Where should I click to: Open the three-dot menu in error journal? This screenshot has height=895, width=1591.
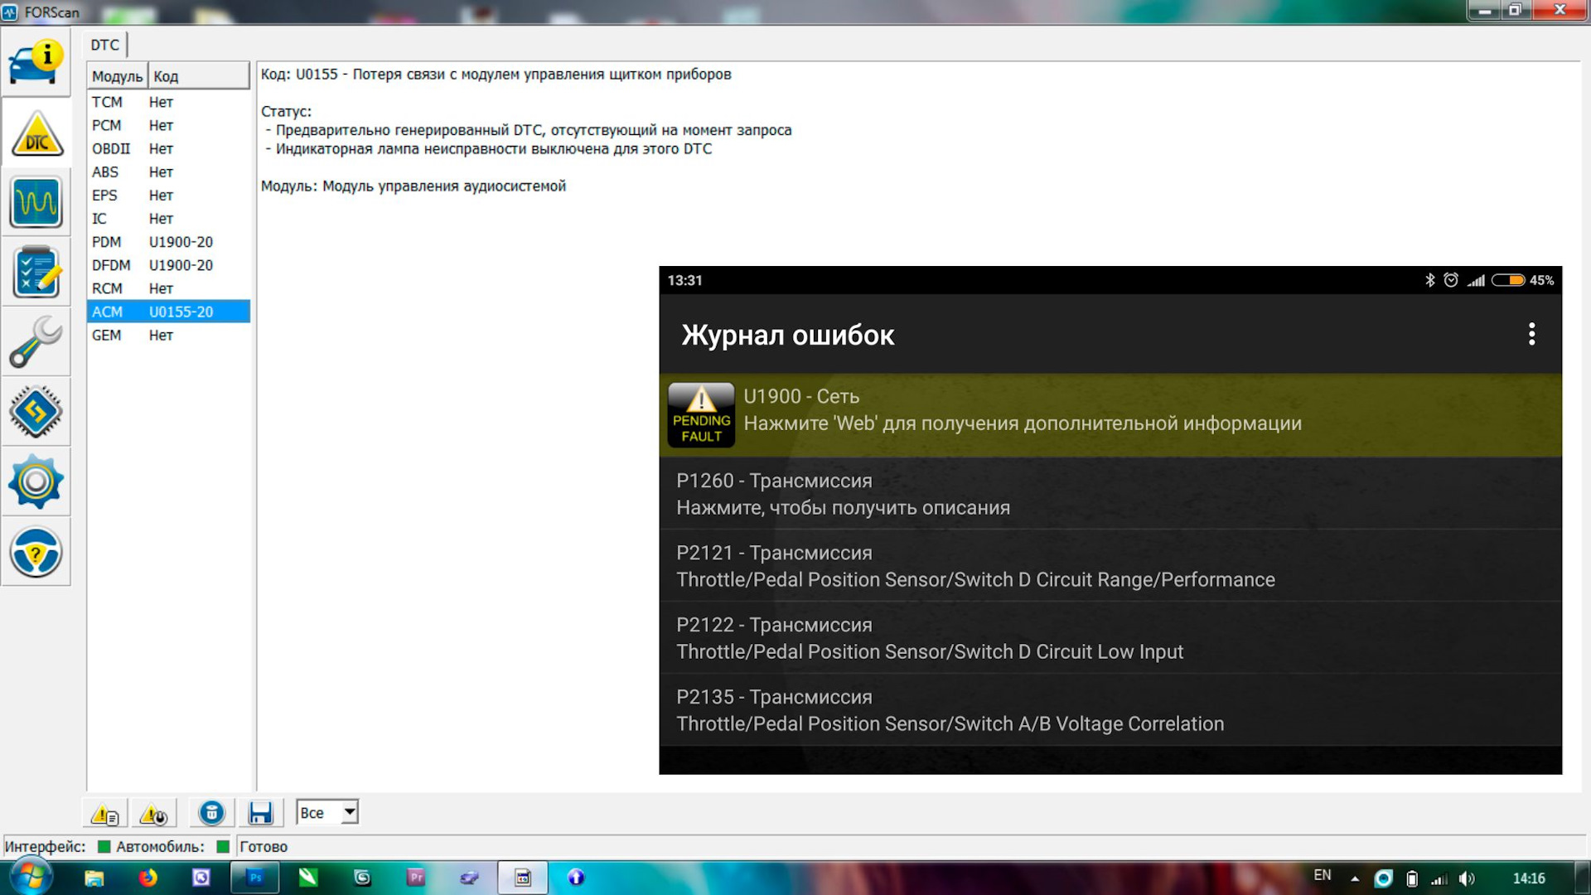pos(1531,334)
